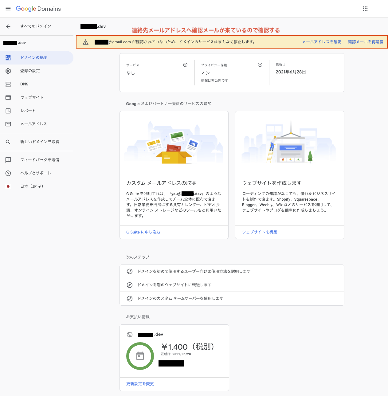This screenshot has width=388, height=396.
Task: Click メールアドレスを確認 link
Action: (x=322, y=42)
